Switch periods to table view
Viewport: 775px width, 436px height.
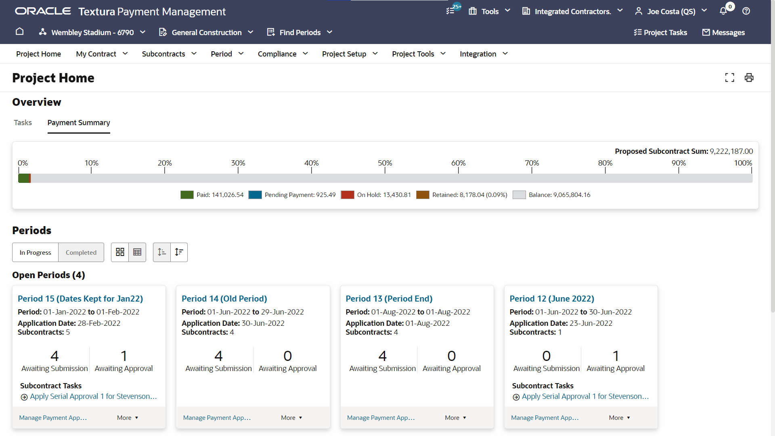137,252
